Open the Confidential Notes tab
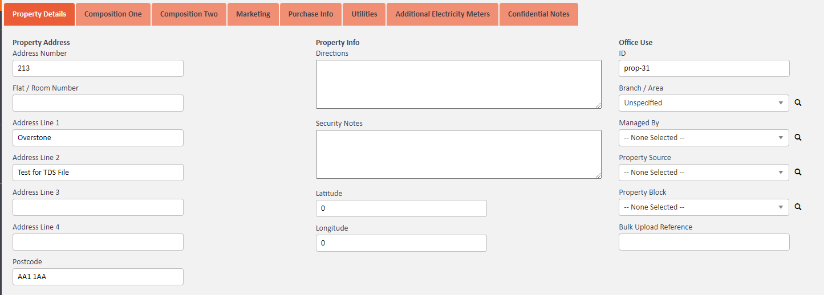The width and height of the screenshot is (824, 295). tap(538, 14)
